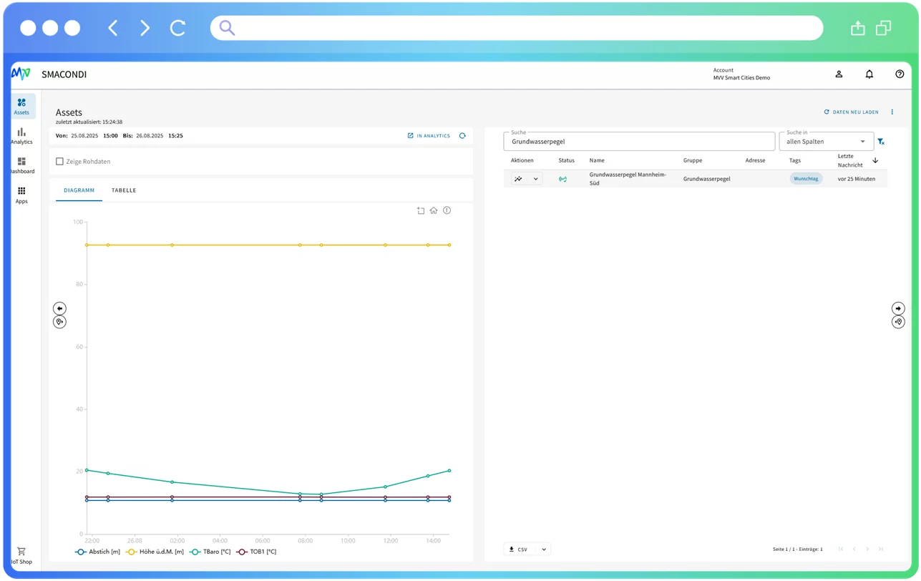
Task: Clear filters with the funnel icon
Action: coord(881,142)
